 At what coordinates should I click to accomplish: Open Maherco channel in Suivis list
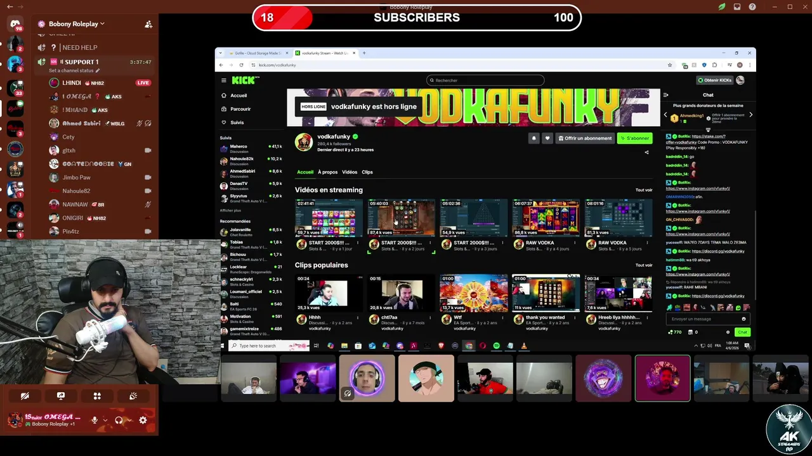click(x=251, y=149)
